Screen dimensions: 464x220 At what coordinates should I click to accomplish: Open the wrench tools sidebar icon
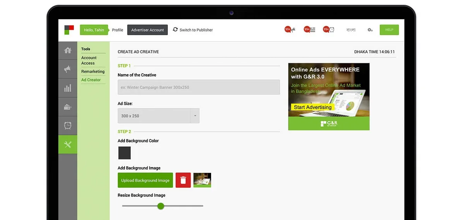68,145
